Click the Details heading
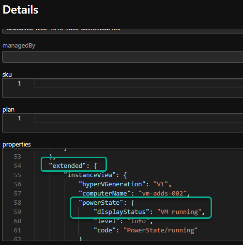 (20, 10)
